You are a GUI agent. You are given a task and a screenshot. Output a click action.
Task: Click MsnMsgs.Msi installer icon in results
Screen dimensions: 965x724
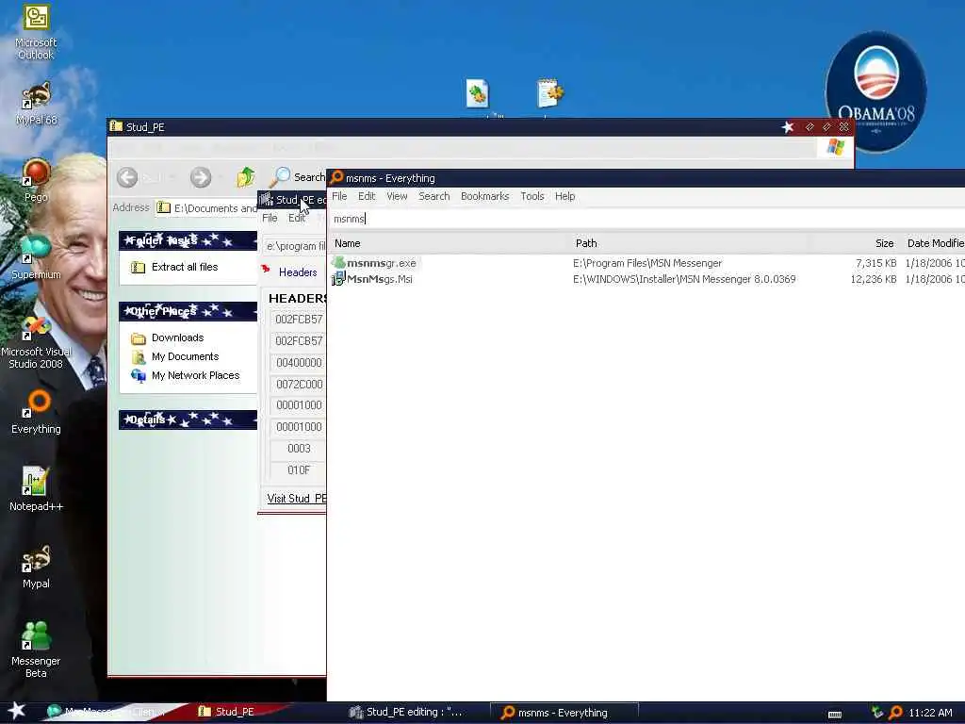pyautogui.click(x=338, y=279)
